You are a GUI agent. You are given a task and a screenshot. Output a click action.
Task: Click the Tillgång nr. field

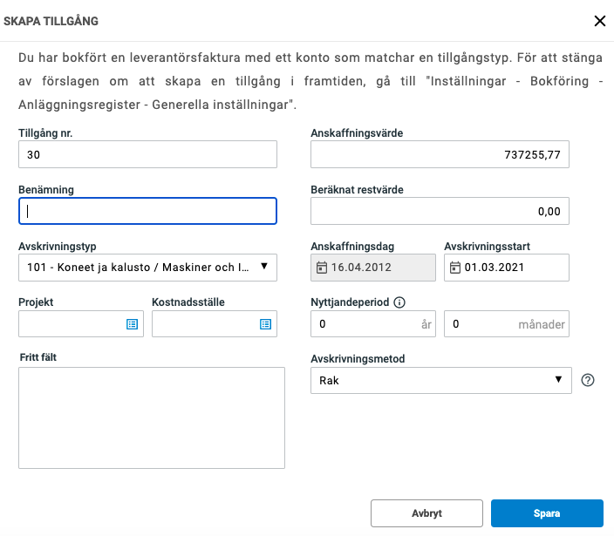(x=147, y=154)
